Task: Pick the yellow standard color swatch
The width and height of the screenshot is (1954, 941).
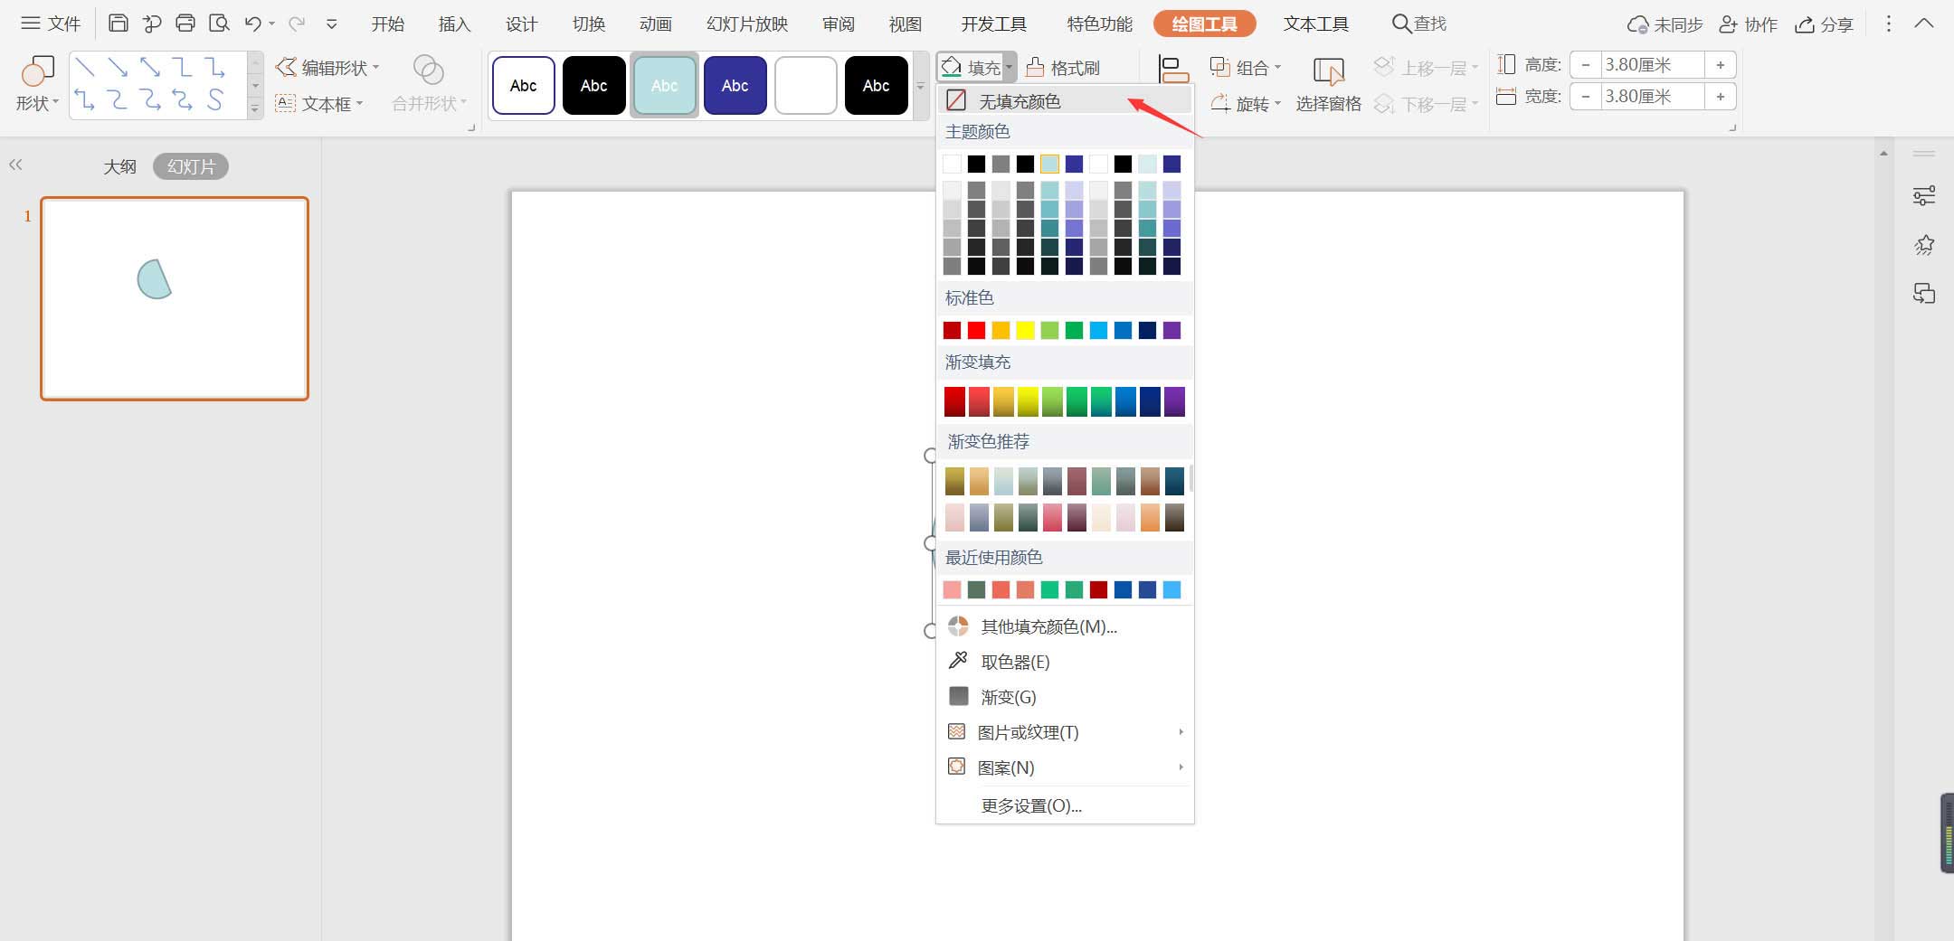Action: pyautogui.click(x=1025, y=331)
